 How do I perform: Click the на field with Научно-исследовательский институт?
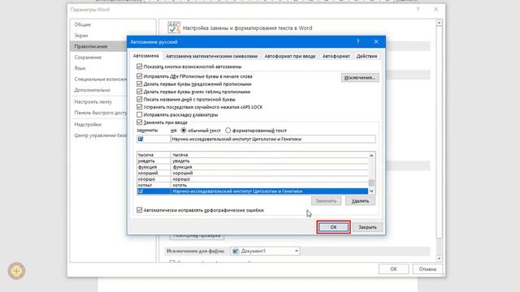tap(273, 139)
